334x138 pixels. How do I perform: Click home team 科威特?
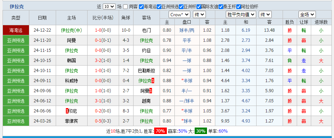click(x=71, y=81)
